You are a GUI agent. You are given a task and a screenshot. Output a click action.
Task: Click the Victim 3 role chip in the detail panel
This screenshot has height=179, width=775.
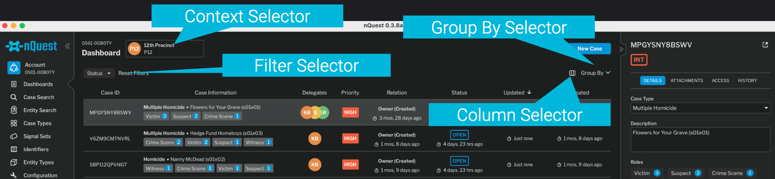click(x=647, y=173)
